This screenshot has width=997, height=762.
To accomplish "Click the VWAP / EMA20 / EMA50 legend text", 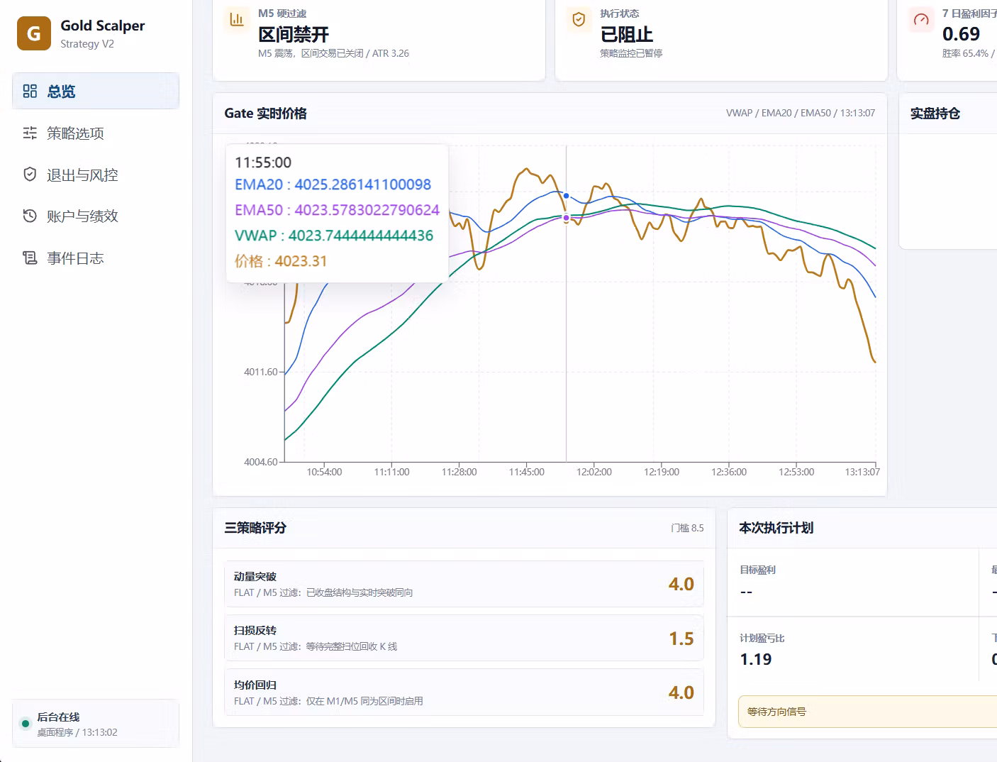I will click(x=801, y=113).
